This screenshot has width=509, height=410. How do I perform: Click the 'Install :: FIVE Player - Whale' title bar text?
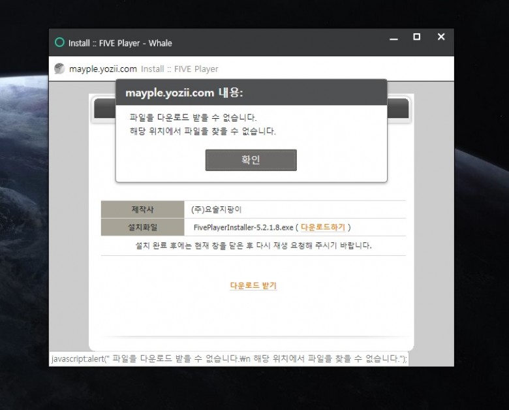tap(120, 43)
